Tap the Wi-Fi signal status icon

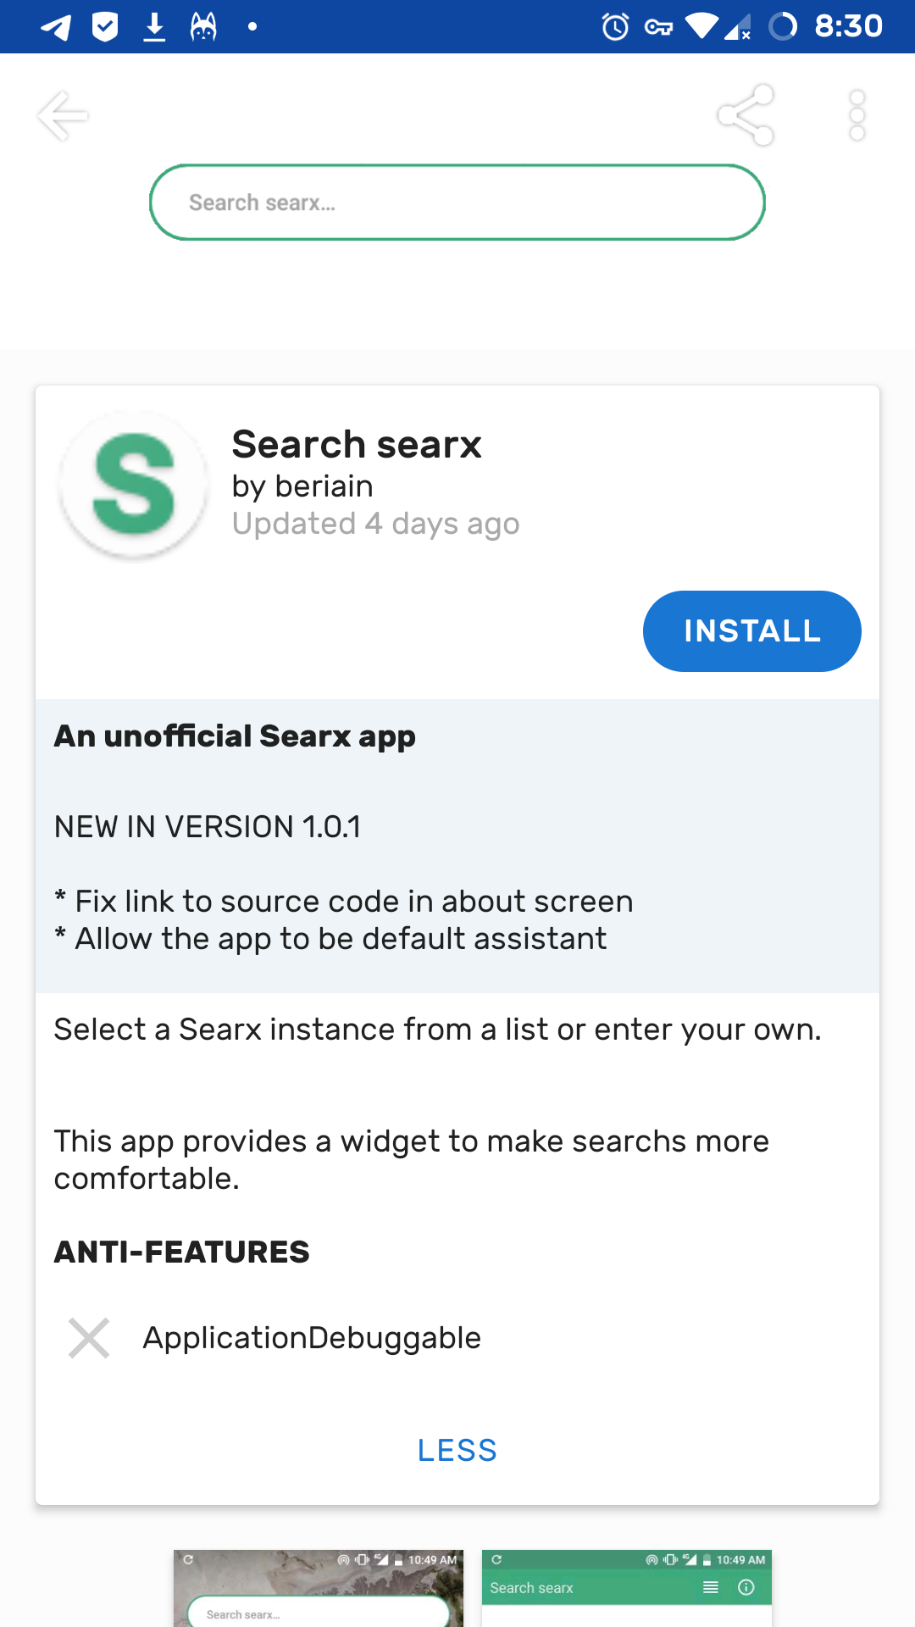pyautogui.click(x=701, y=25)
